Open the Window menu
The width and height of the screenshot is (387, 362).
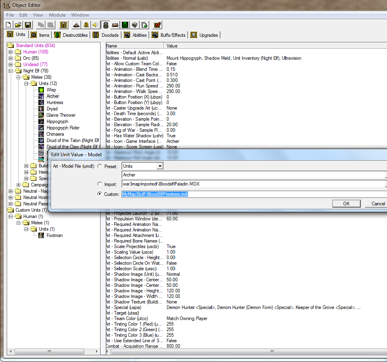pyautogui.click(x=80, y=15)
